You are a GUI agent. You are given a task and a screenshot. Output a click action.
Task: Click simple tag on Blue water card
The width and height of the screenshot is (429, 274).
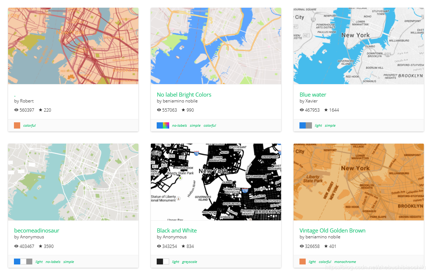click(330, 125)
